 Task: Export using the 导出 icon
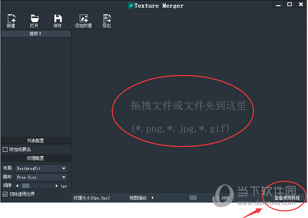tap(107, 21)
